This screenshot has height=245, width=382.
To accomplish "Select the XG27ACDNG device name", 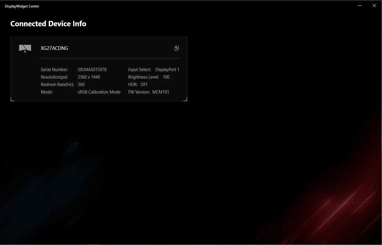I will tap(54, 48).
